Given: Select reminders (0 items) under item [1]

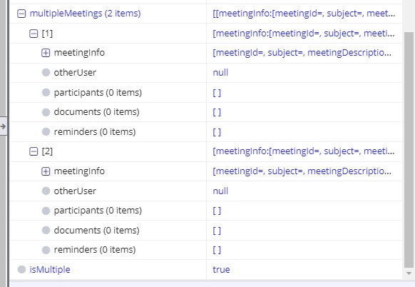Looking at the screenshot, I should pyautogui.click(x=95, y=131).
